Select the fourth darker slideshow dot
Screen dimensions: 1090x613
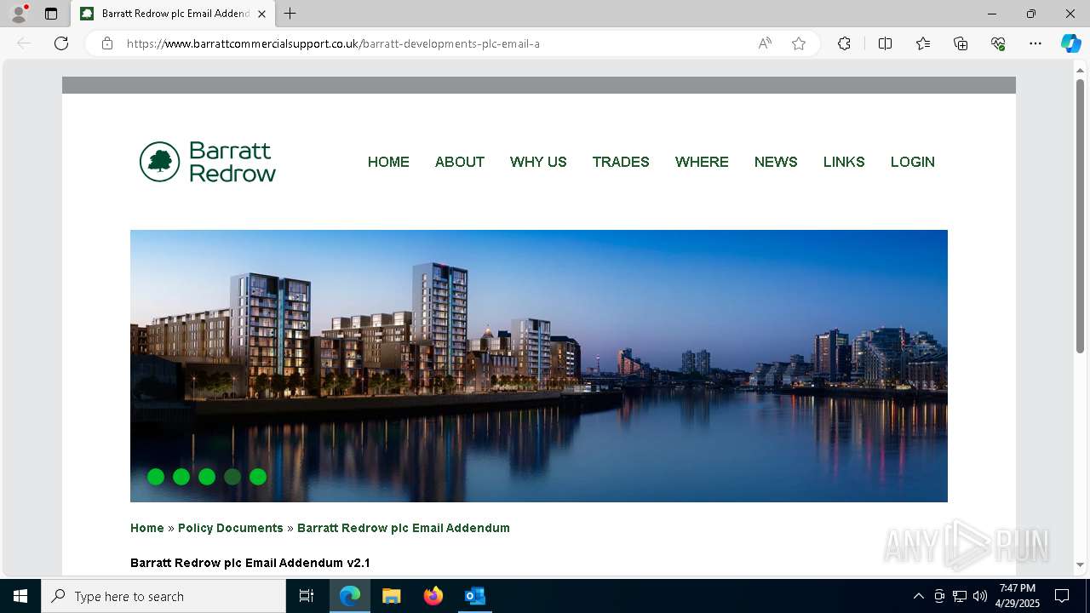coord(232,477)
